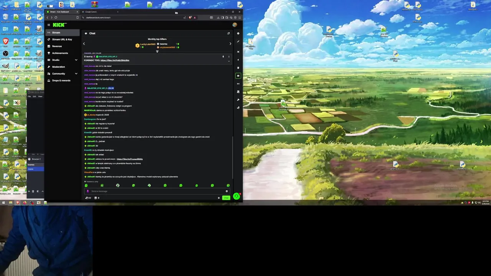Open OBS View menu
Screen dimensions: 491x276
click(x=40, y=96)
